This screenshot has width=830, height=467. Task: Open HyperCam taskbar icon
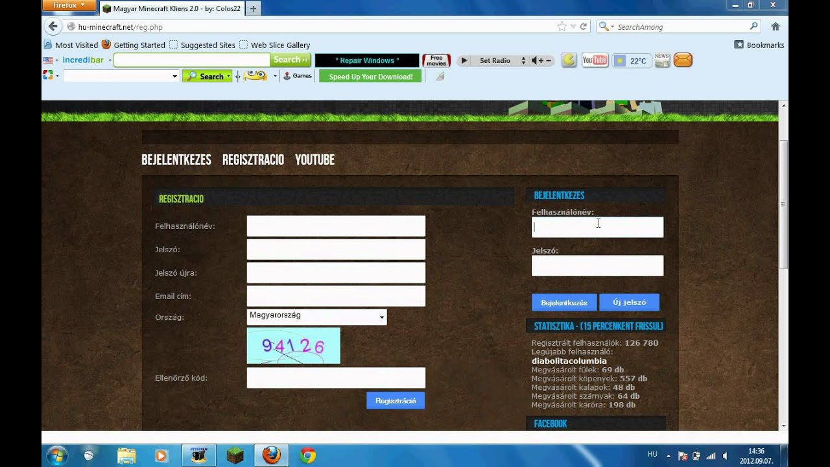tap(198, 455)
